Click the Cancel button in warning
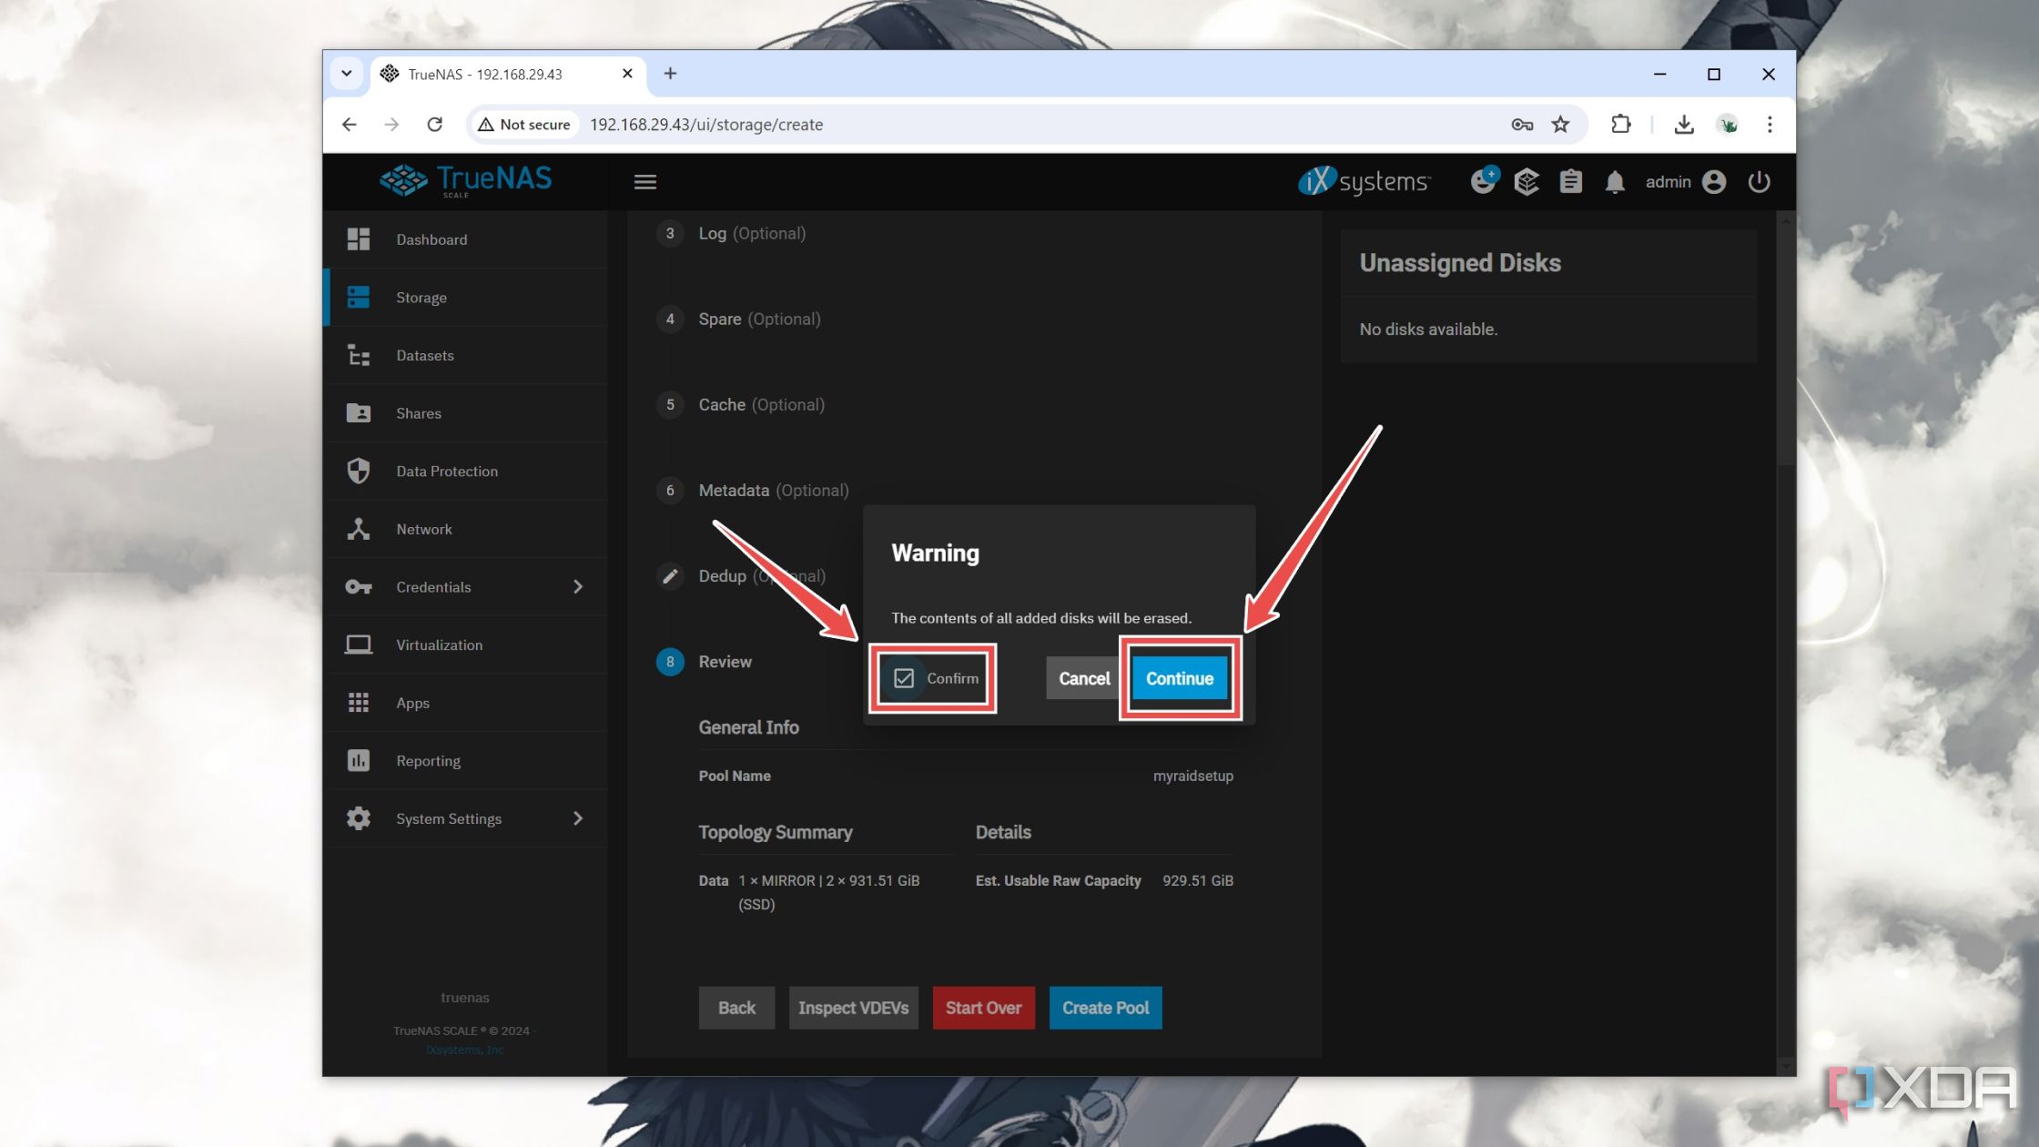The width and height of the screenshot is (2039, 1147). point(1084,678)
